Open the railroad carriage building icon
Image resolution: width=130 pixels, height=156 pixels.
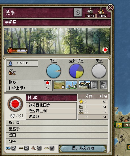84,85
